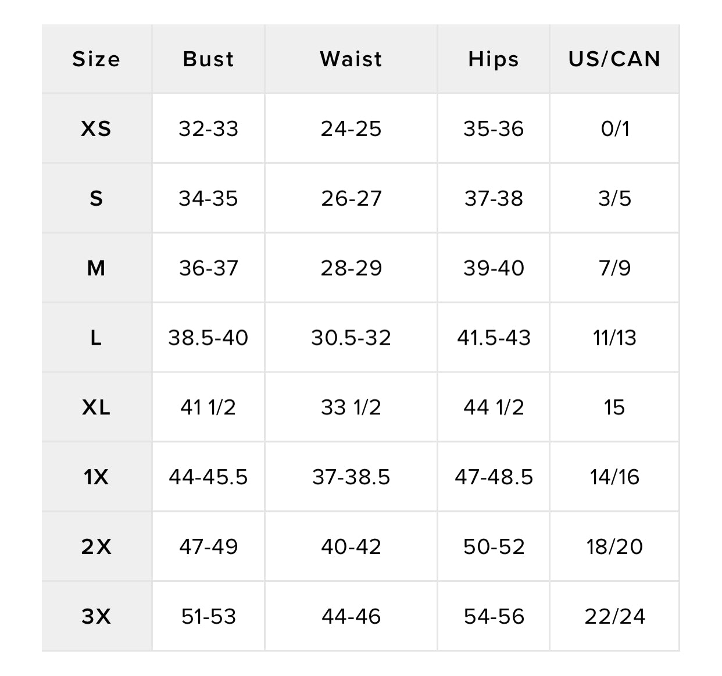Select the US/CAN column header

pos(614,59)
